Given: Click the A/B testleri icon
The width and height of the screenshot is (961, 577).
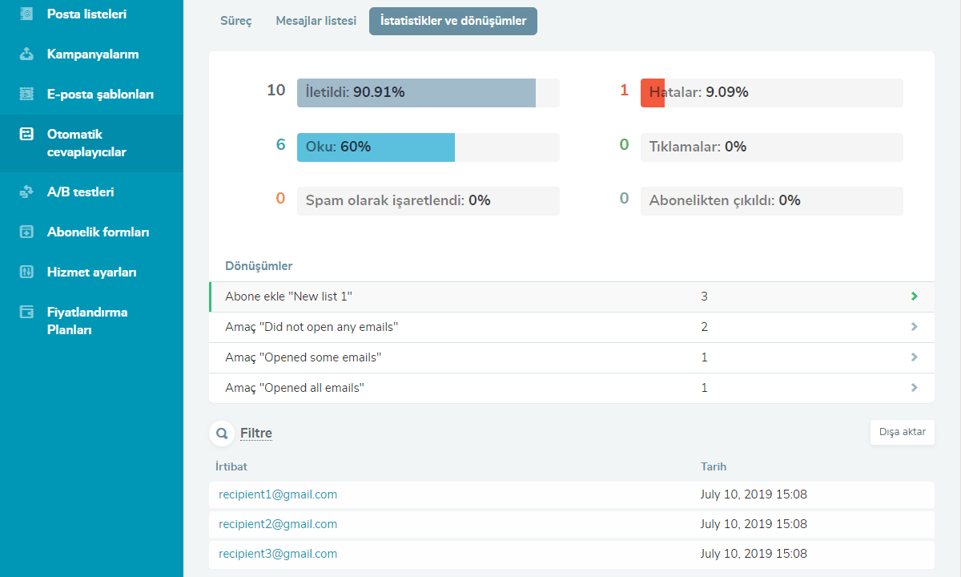Looking at the screenshot, I should pyautogui.click(x=26, y=192).
